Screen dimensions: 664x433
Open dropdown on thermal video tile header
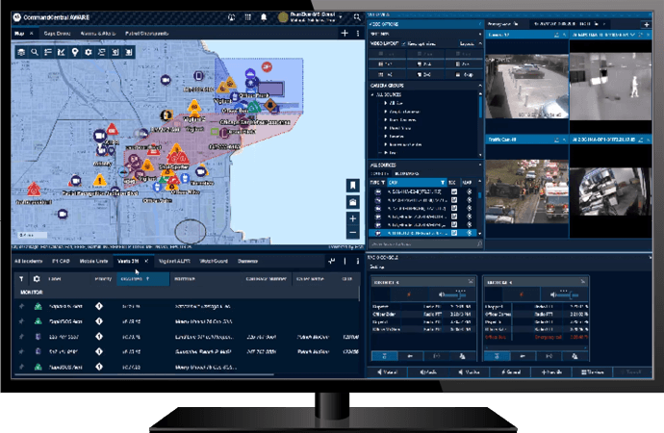pos(633,35)
